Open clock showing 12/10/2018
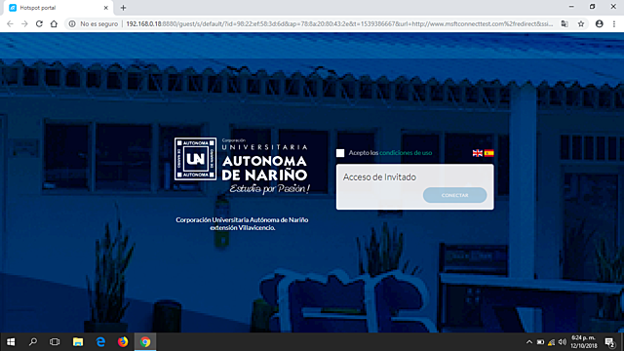Screen dimensions: 624x351 tap(584, 342)
